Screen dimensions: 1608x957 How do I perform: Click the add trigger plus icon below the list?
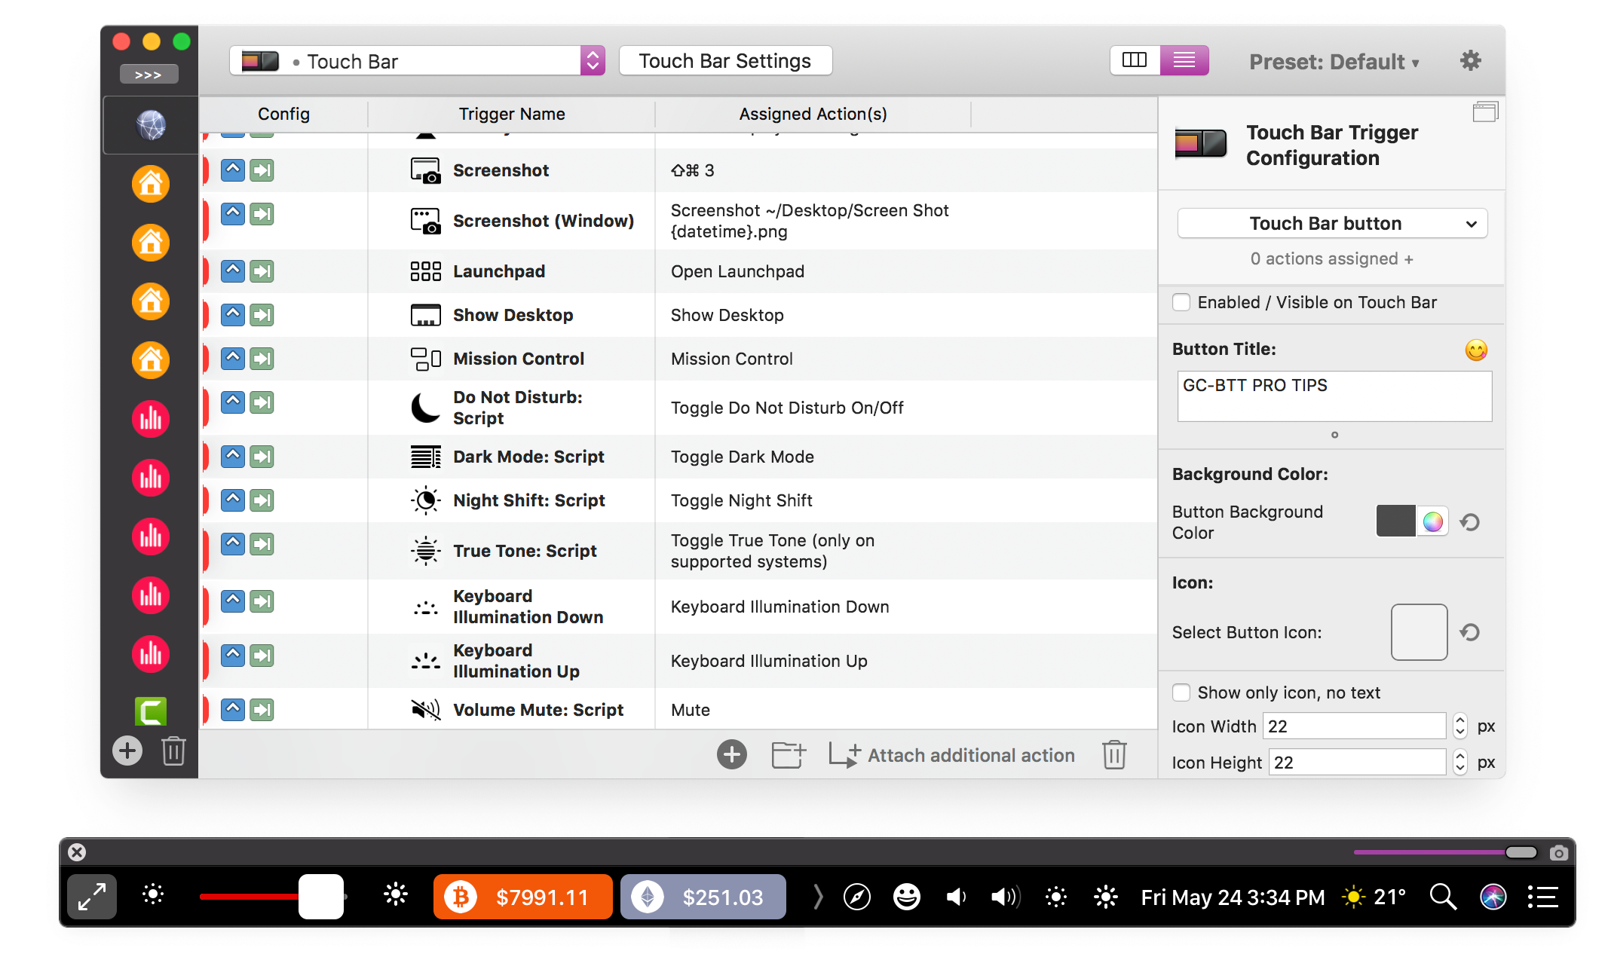click(x=731, y=754)
